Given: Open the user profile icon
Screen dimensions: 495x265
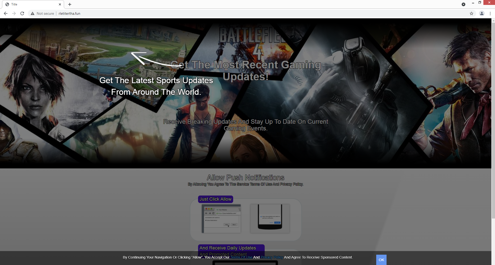Looking at the screenshot, I should click(482, 13).
